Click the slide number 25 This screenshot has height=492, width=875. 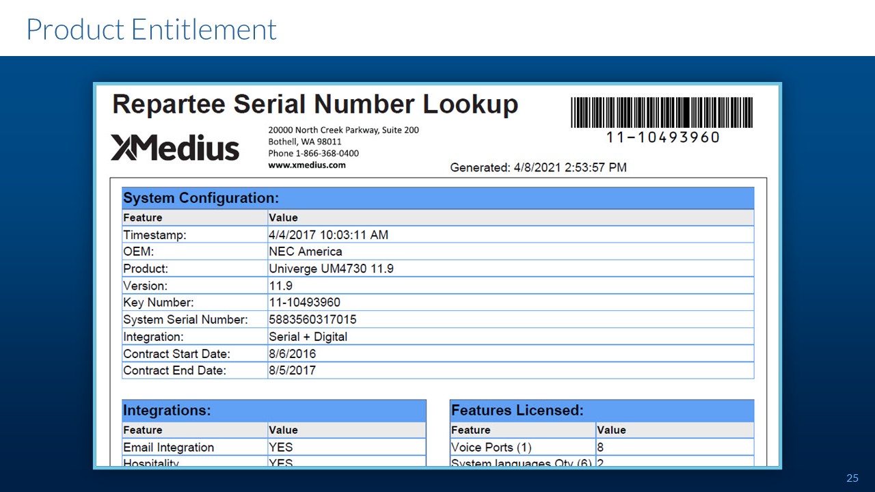(852, 478)
